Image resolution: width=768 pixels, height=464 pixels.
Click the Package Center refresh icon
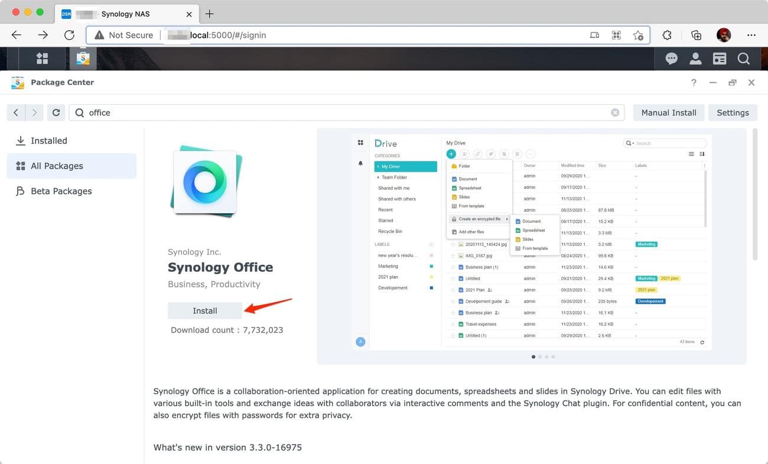(x=56, y=112)
